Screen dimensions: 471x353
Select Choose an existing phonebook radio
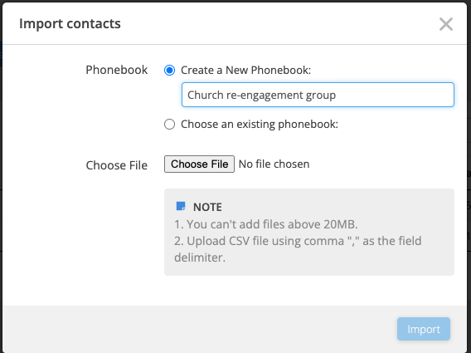click(x=169, y=124)
